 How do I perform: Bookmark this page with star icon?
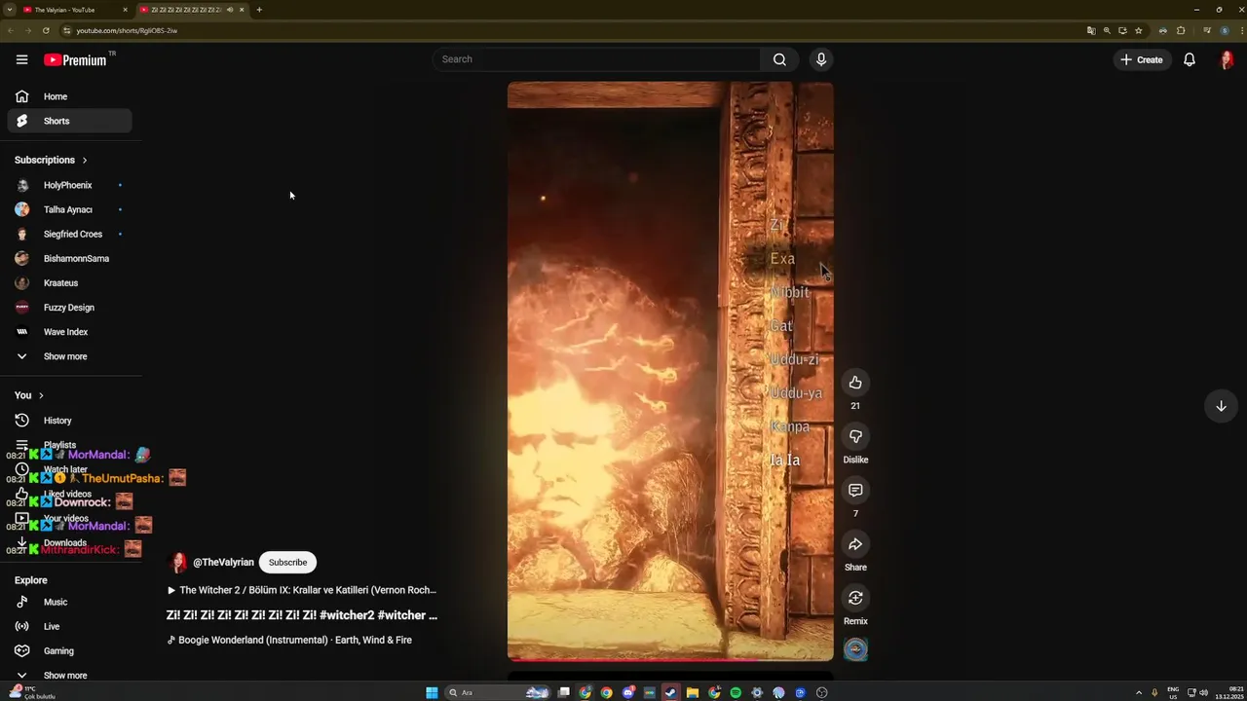click(1138, 30)
